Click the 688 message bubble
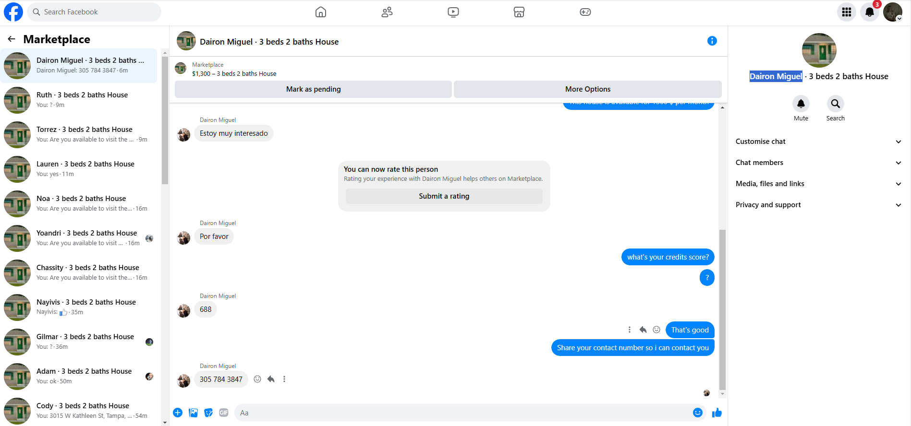This screenshot has height=426, width=911. [206, 309]
